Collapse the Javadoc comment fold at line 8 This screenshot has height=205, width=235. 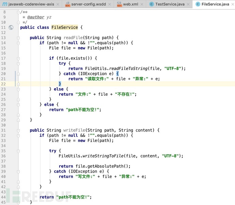point(18,12)
